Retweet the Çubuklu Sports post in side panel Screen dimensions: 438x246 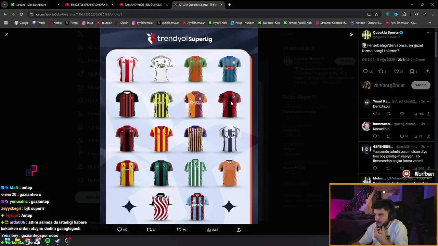click(381, 71)
